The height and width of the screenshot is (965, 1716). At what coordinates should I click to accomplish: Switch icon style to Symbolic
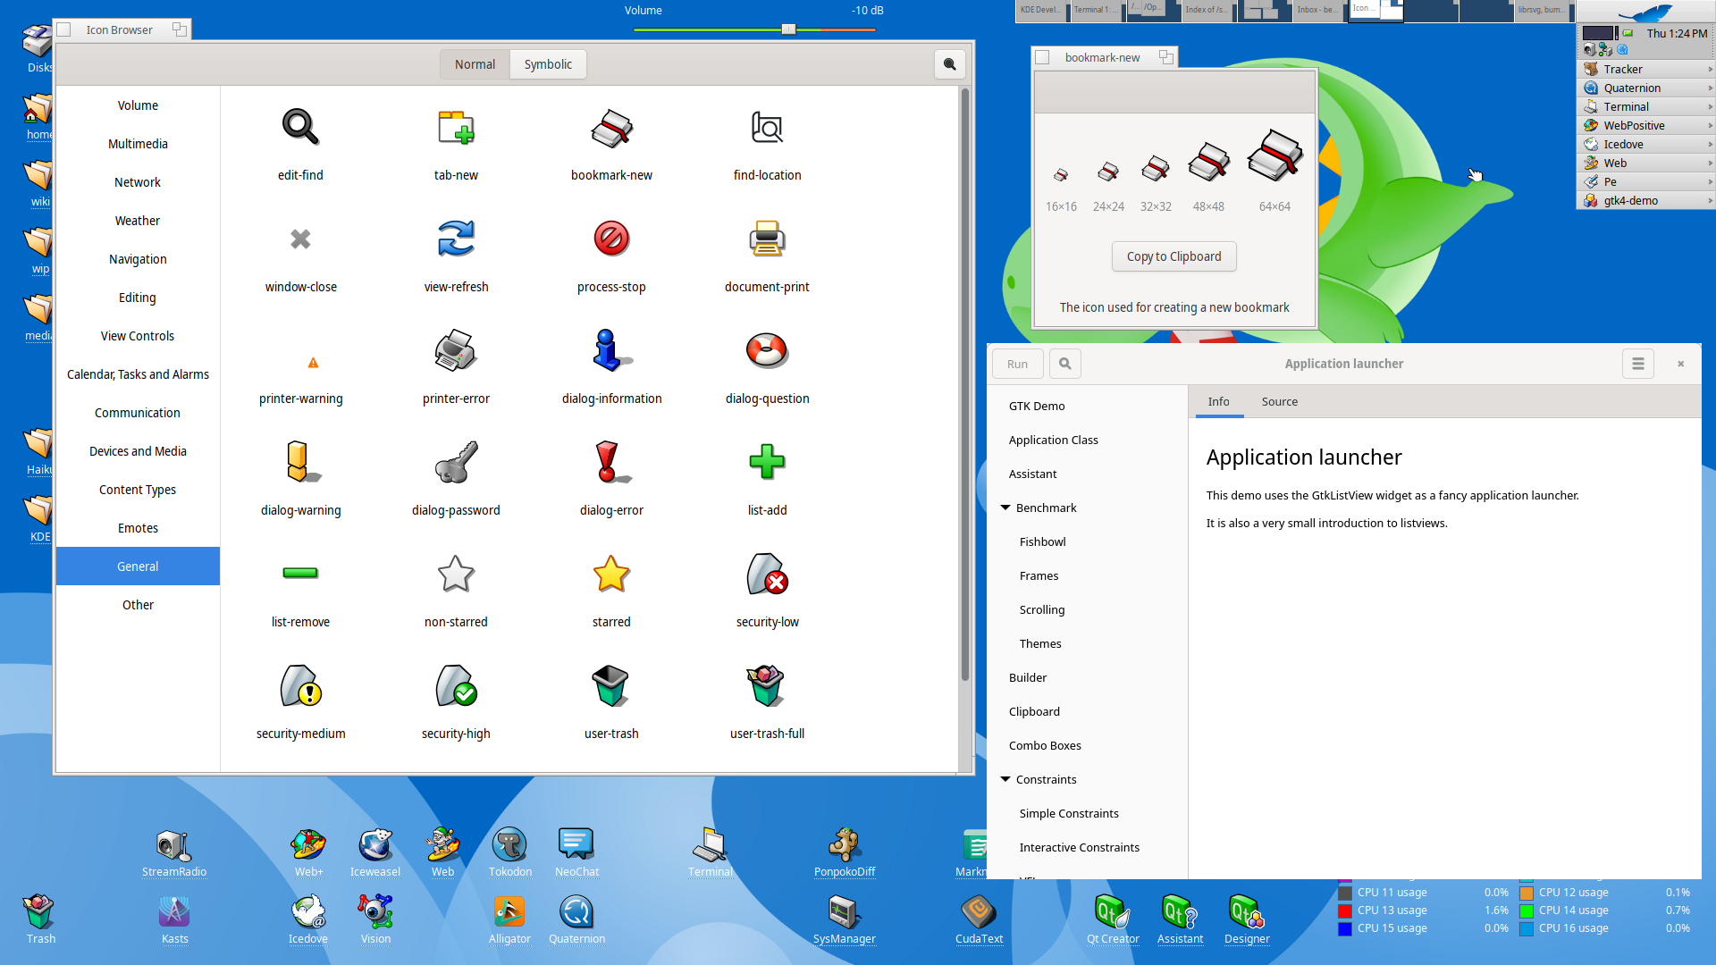point(548,64)
